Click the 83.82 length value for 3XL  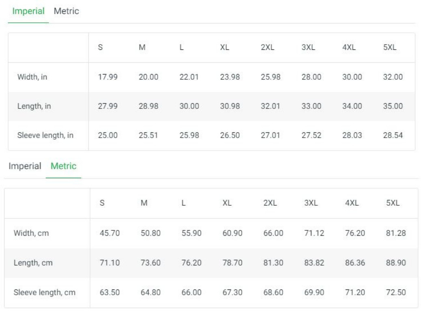coord(314,263)
